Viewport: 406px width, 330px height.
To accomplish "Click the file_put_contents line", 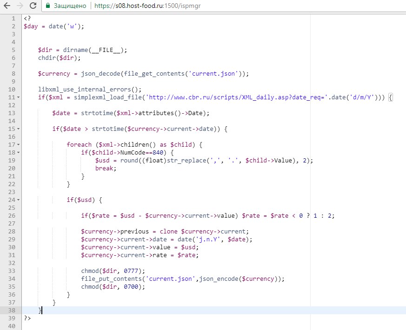I will point(183,279).
